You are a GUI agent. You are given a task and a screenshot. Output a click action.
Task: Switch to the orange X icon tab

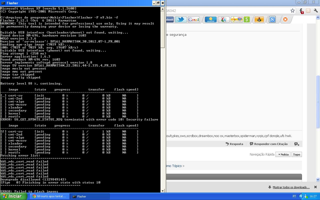click(x=285, y=19)
